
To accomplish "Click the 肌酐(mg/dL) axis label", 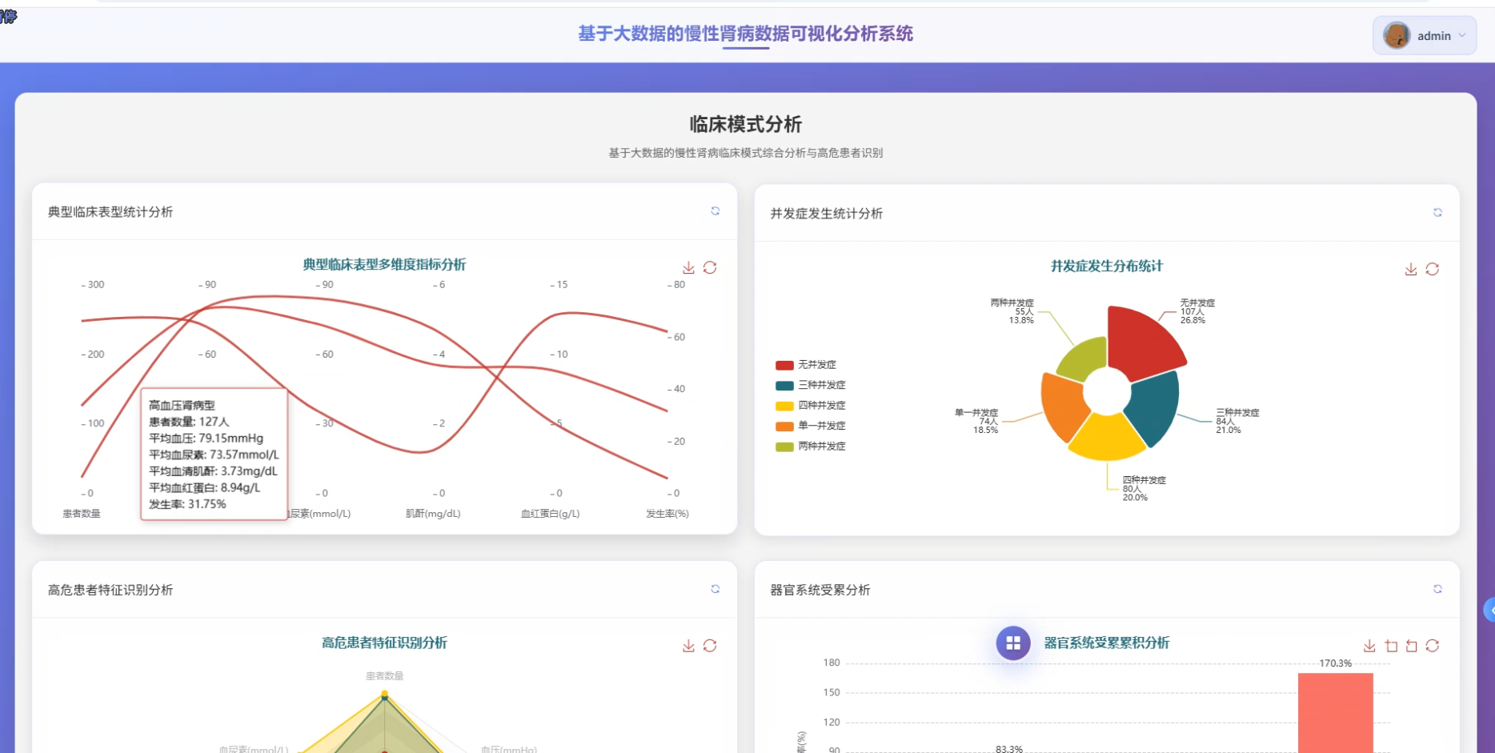I will point(433,514).
